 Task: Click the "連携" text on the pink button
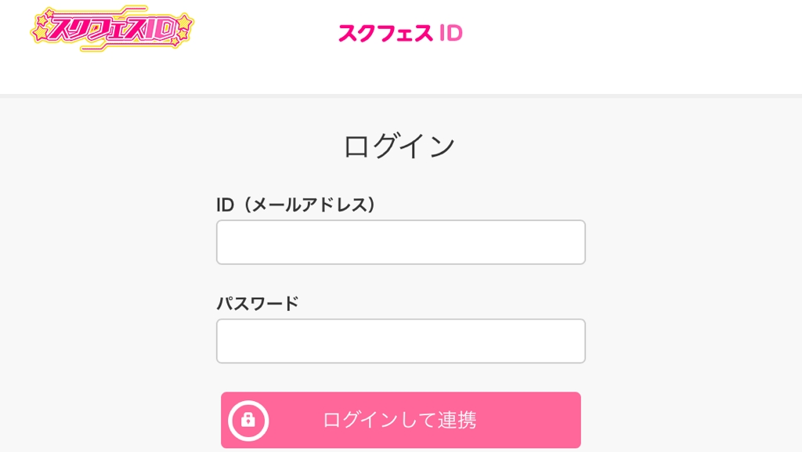point(457,420)
